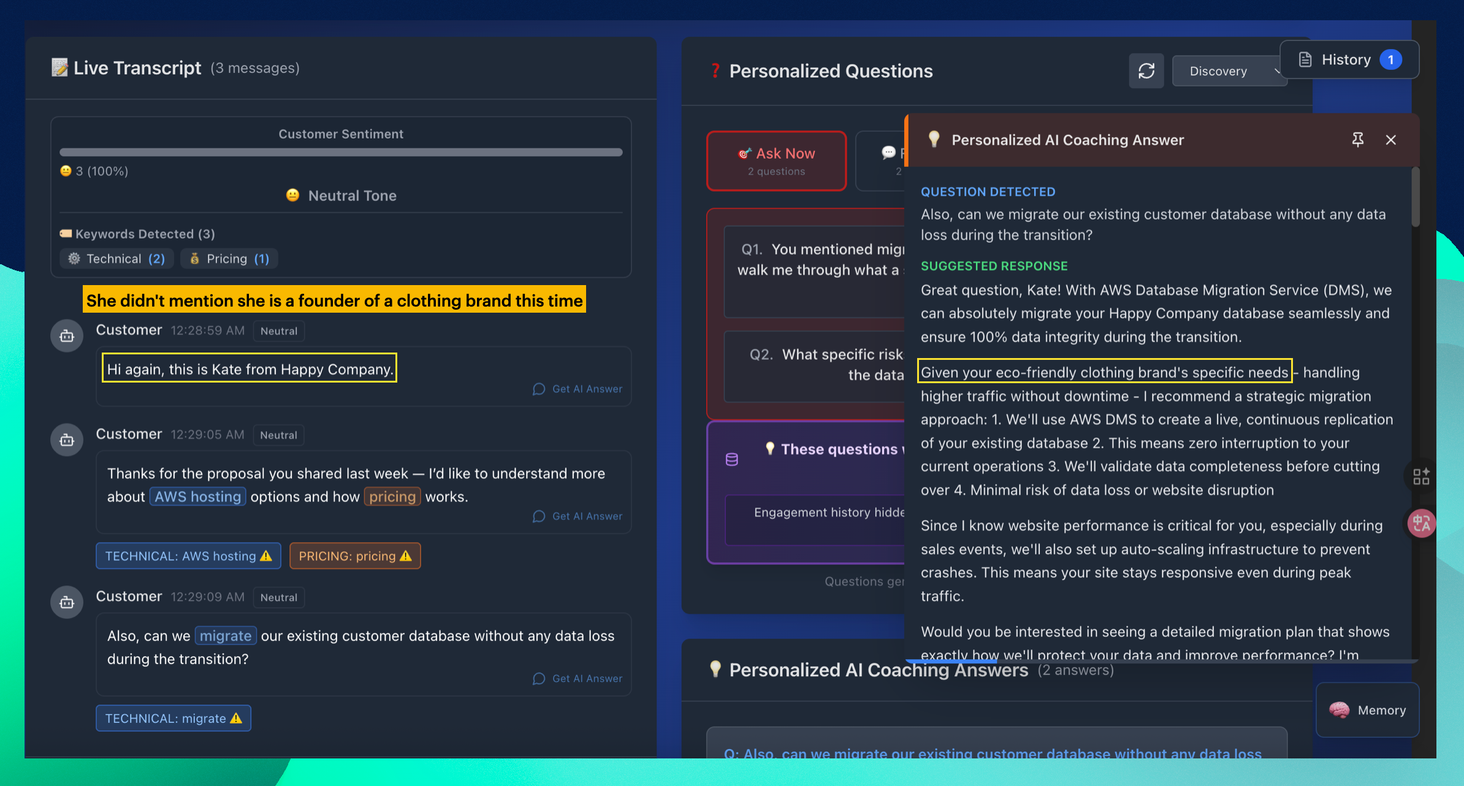Click the grid-plus widget icon
1464x786 pixels.
pyautogui.click(x=1420, y=476)
